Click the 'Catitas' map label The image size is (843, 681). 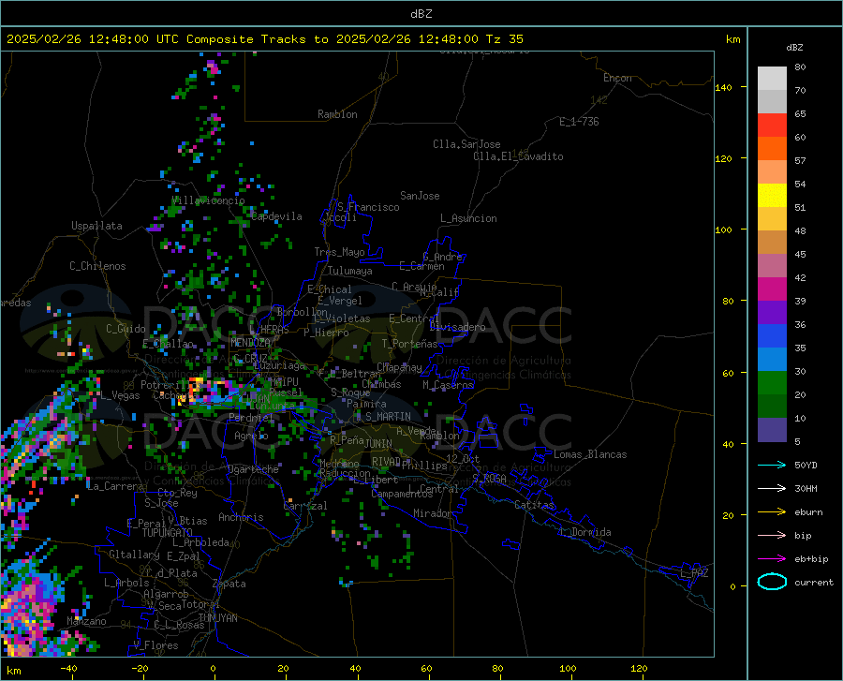[x=535, y=505]
